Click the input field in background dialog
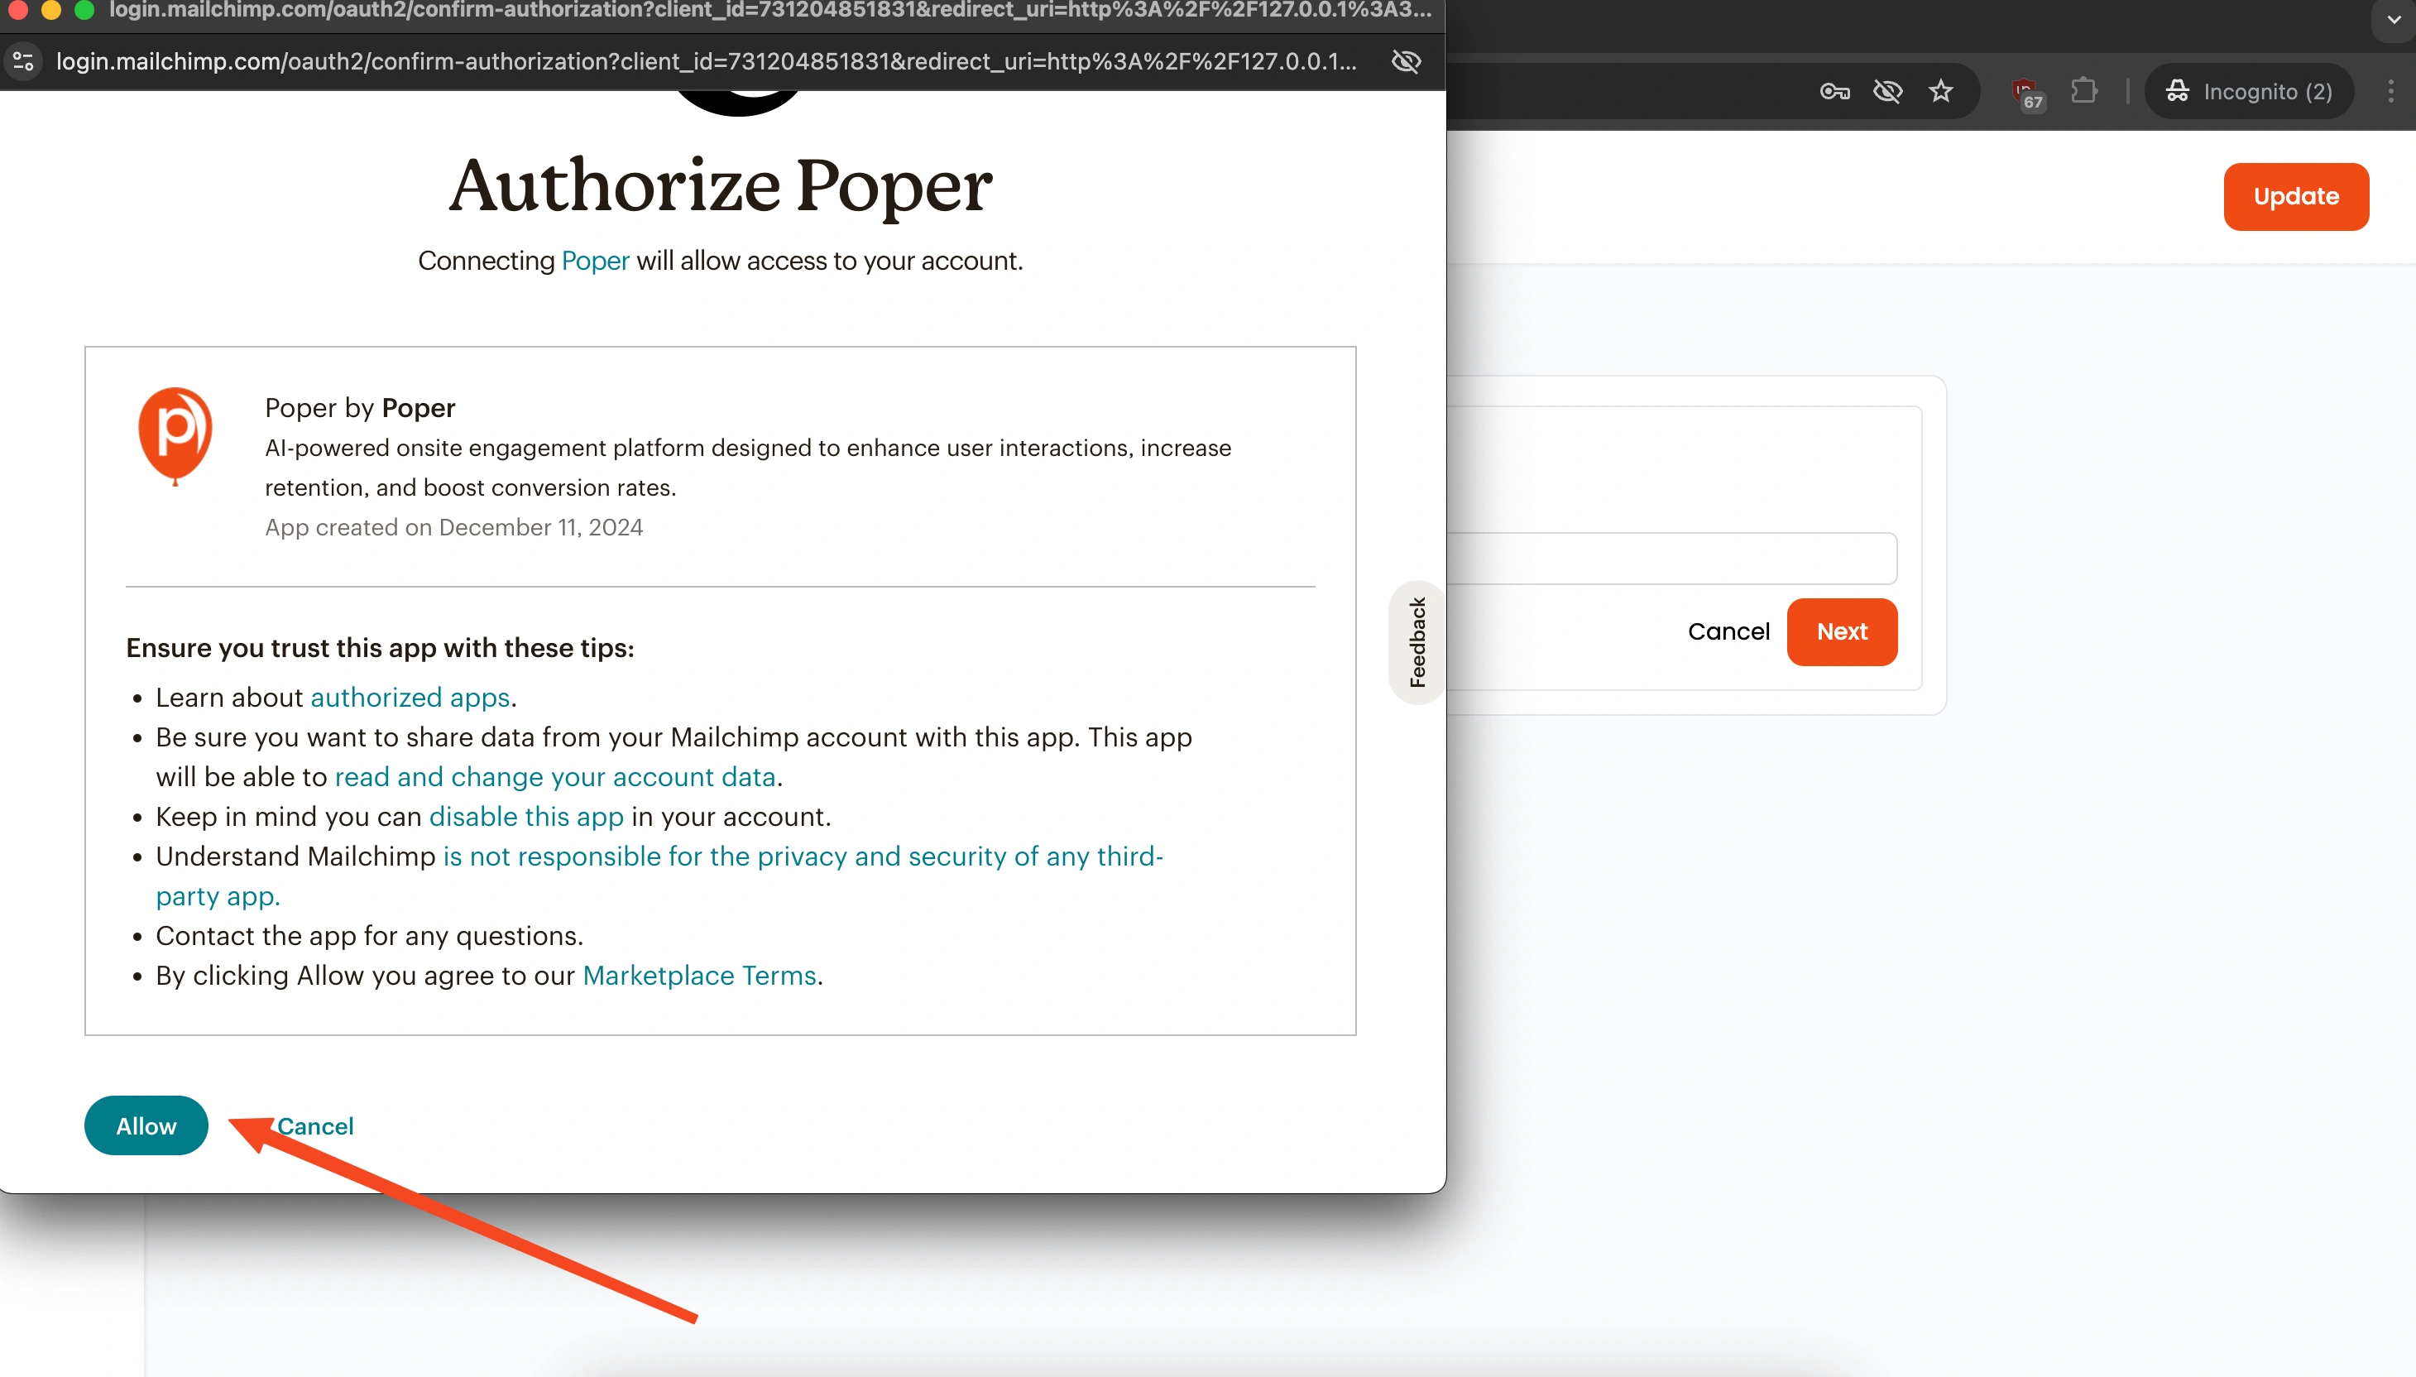2416x1377 pixels. (1671, 559)
